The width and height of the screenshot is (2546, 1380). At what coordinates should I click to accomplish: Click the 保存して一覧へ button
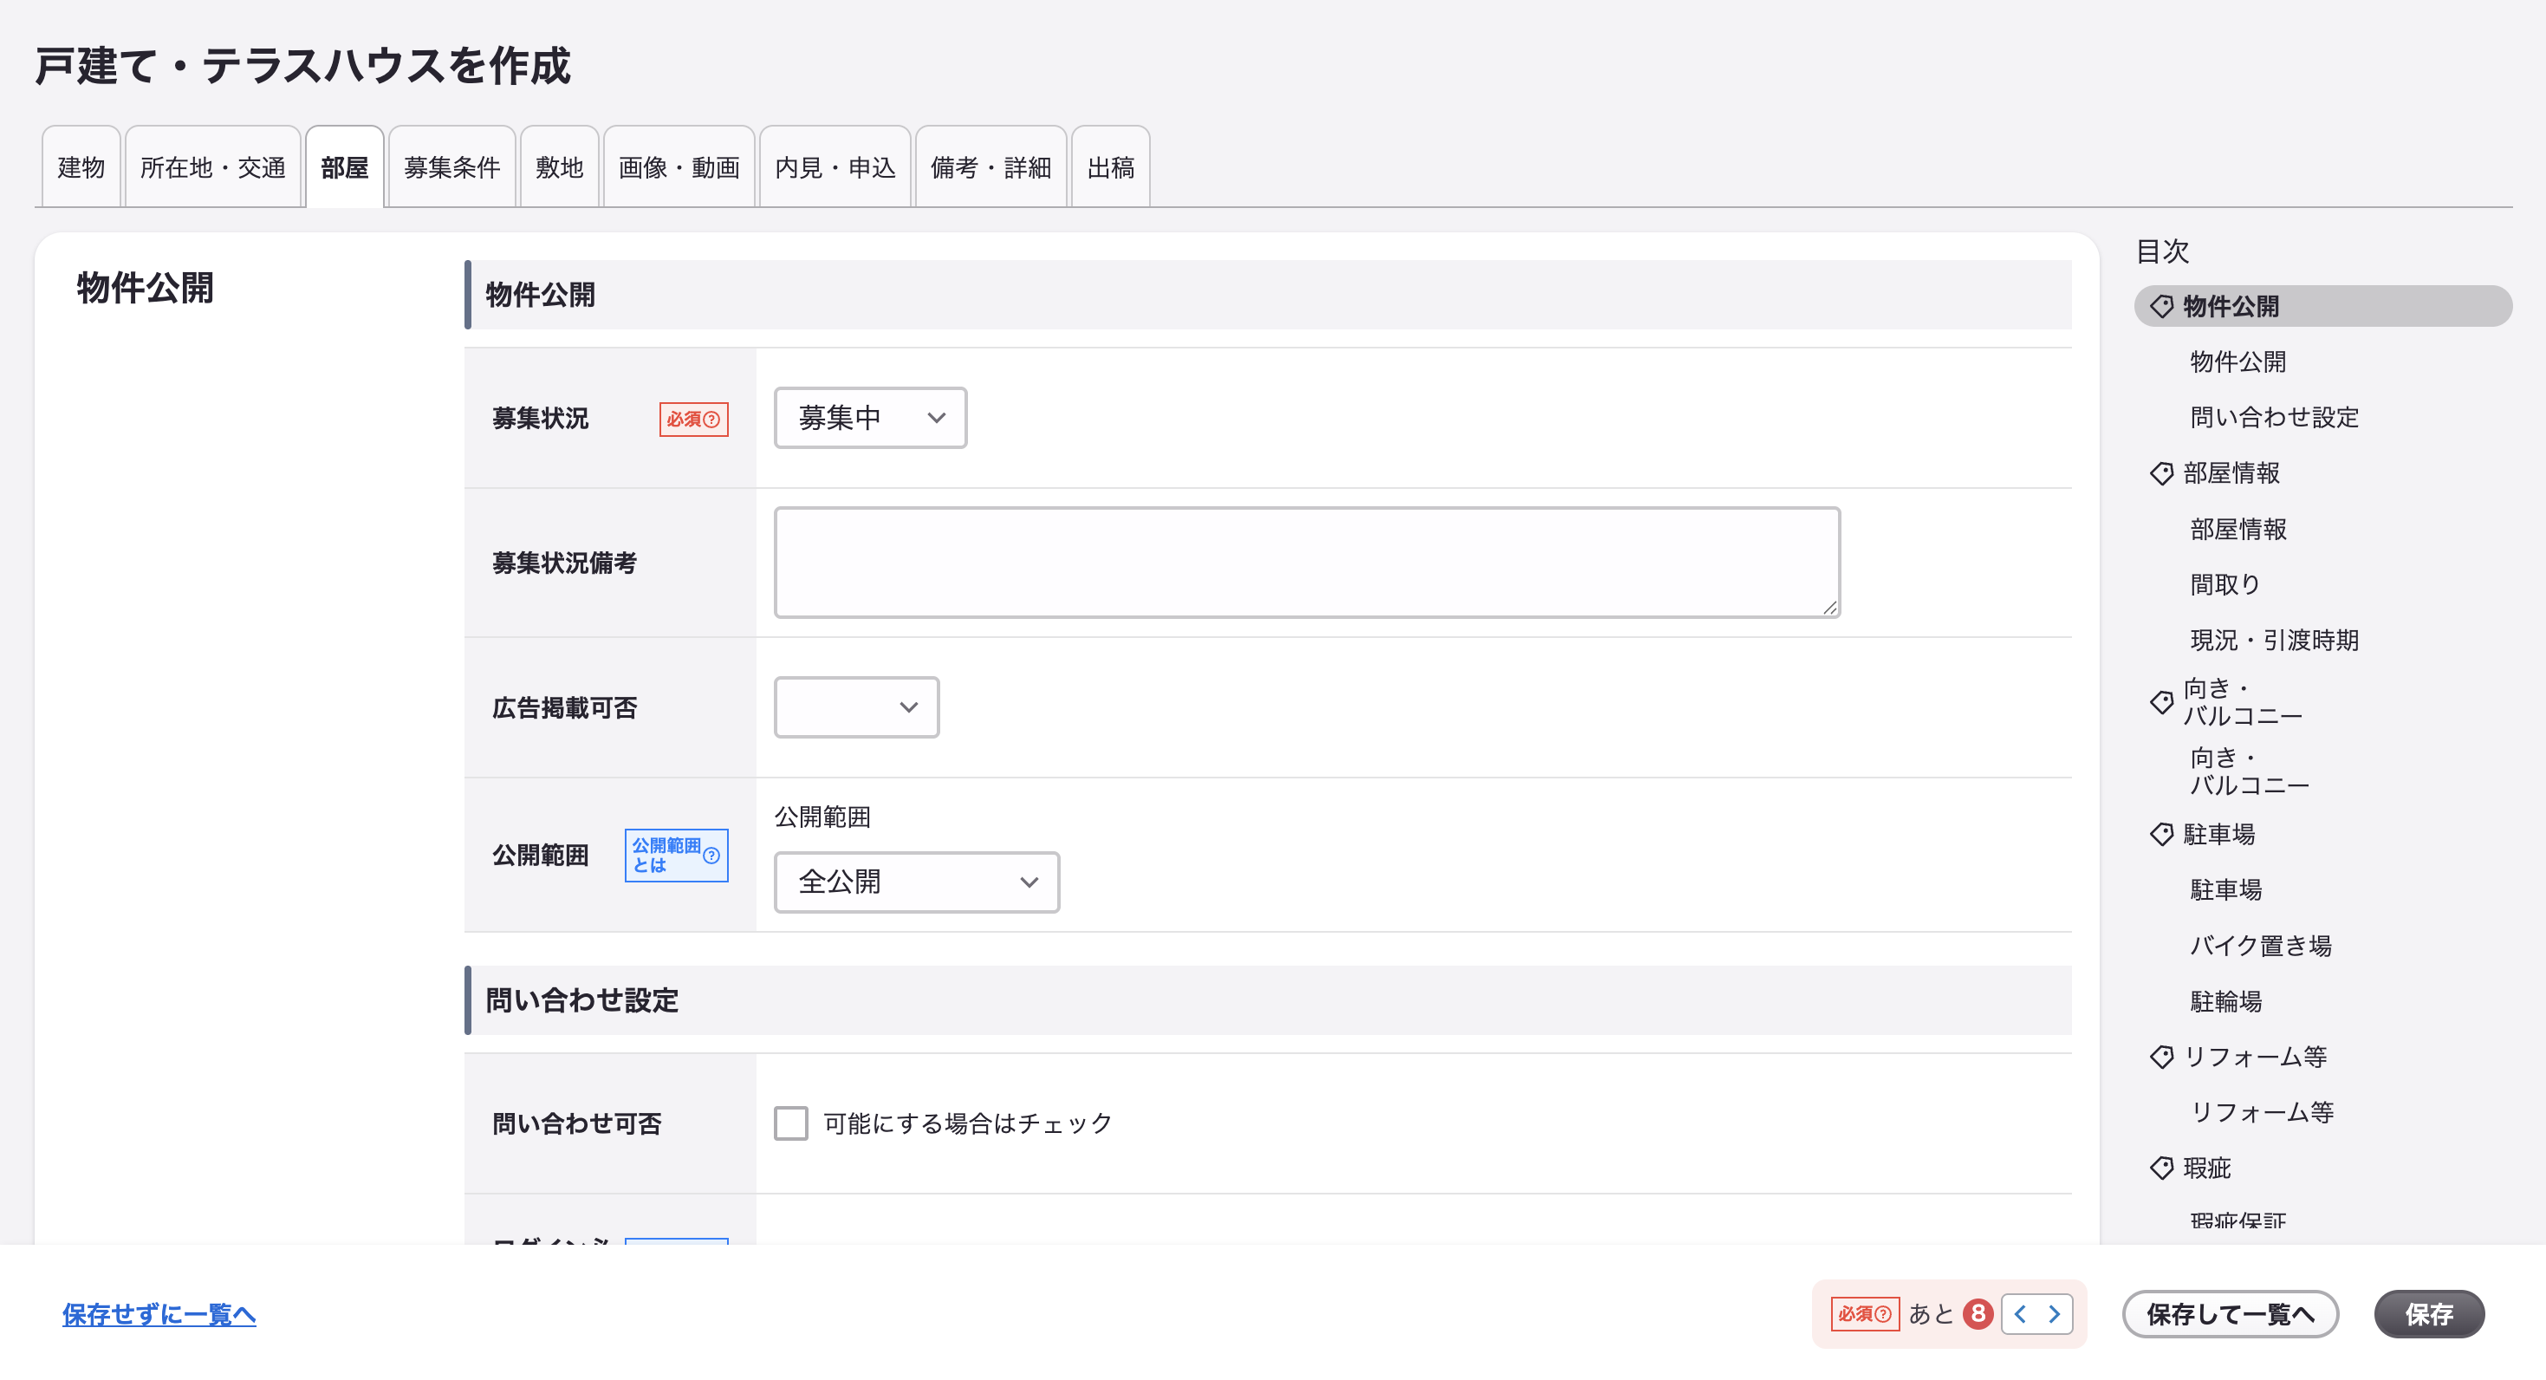coord(2230,1314)
